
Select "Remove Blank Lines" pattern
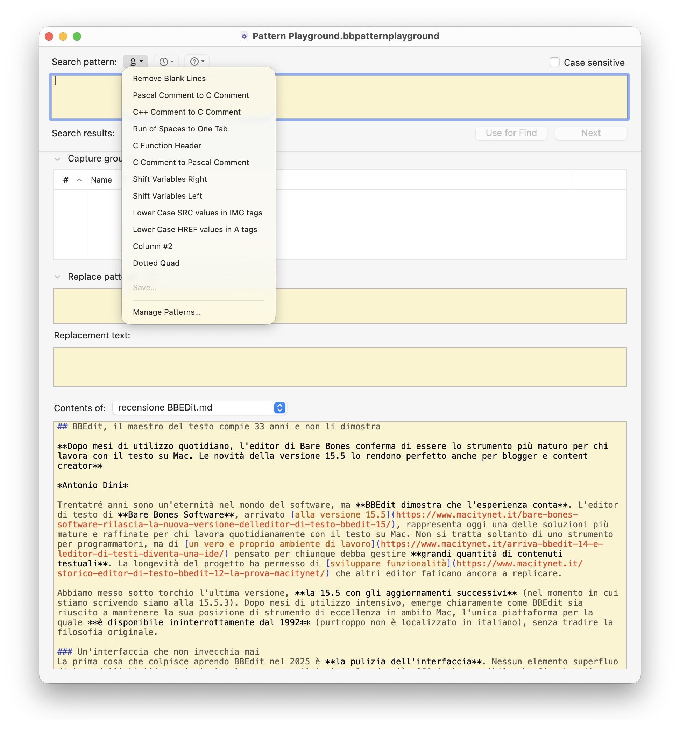click(x=169, y=78)
